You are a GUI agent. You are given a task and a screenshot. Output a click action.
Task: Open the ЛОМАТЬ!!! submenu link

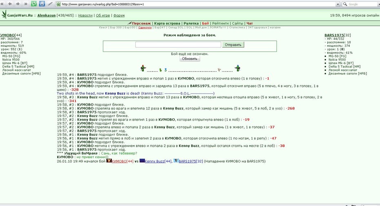click(218, 28)
